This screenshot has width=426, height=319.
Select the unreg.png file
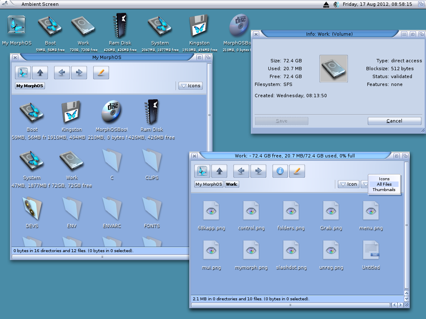coord(331,250)
